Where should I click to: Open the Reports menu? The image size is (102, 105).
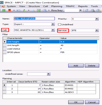(x=83, y=6)
